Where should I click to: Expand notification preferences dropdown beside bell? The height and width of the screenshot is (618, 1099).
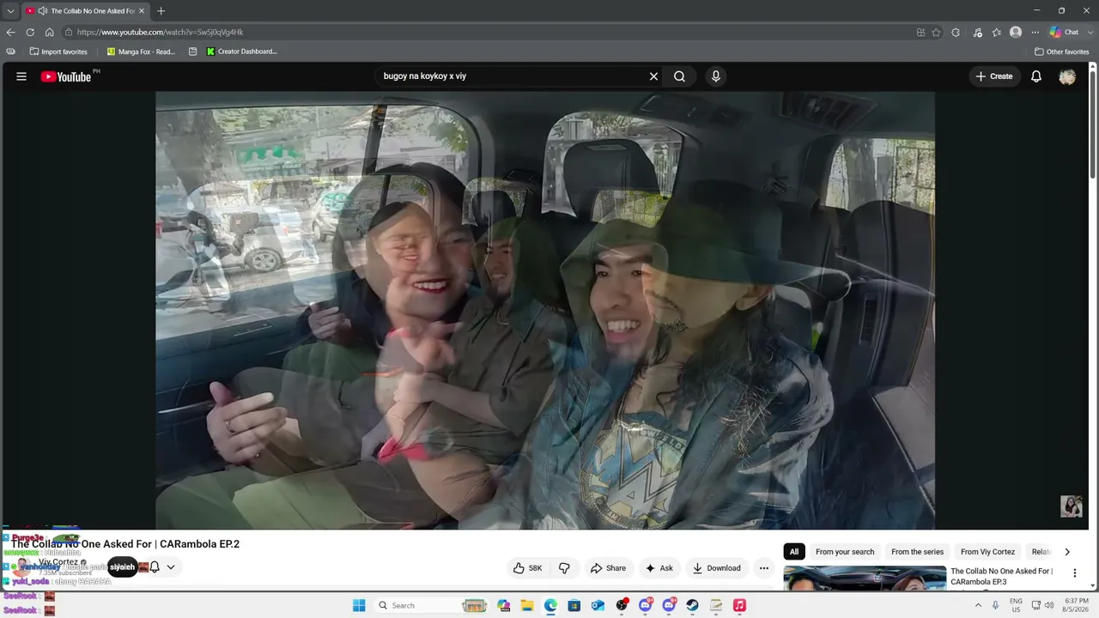(171, 567)
